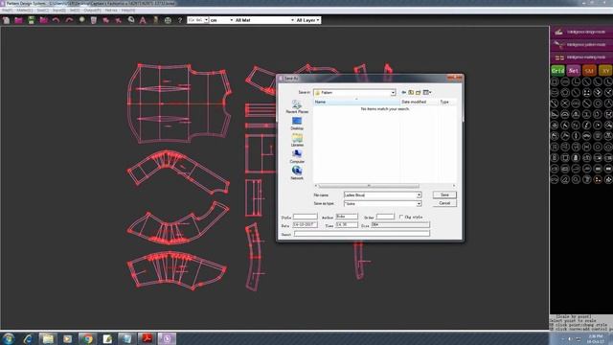Click the Author input field
The height and width of the screenshot is (345, 613).
point(347,217)
